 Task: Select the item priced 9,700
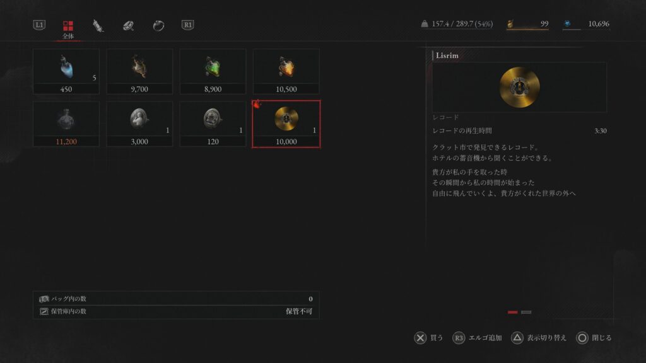(x=139, y=72)
